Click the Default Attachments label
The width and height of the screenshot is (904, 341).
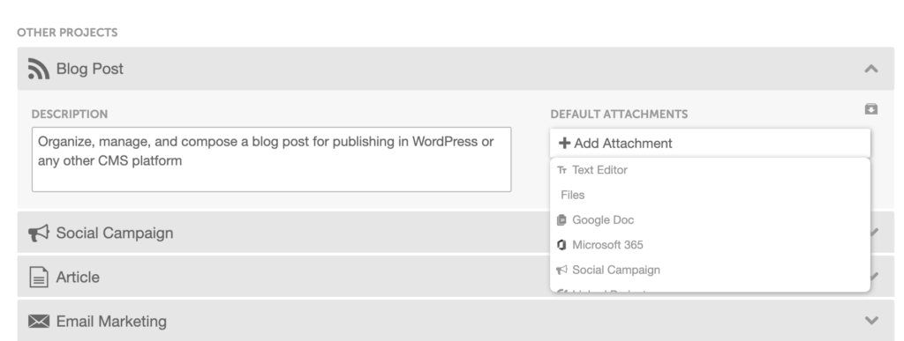619,115
